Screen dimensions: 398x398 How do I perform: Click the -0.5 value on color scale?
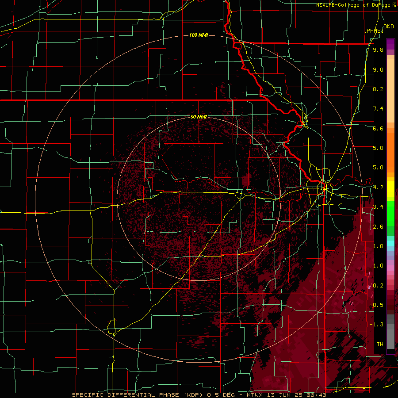pyautogui.click(x=376, y=305)
